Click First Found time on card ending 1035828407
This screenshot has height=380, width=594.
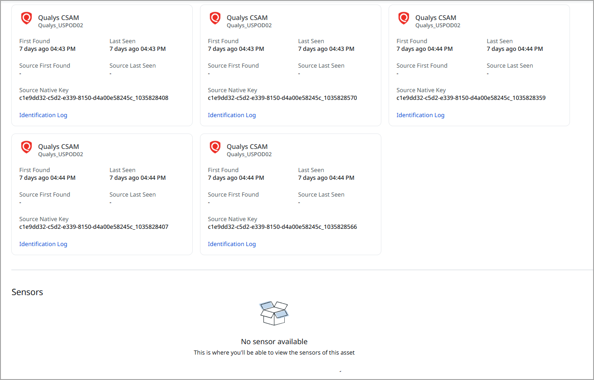[48, 178]
